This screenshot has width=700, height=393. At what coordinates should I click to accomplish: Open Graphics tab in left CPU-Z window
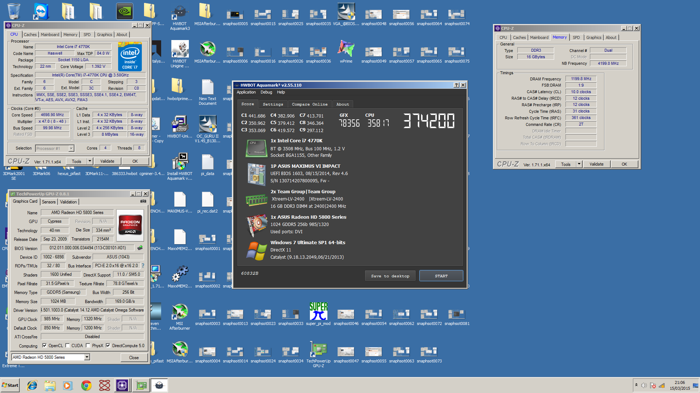click(x=105, y=35)
